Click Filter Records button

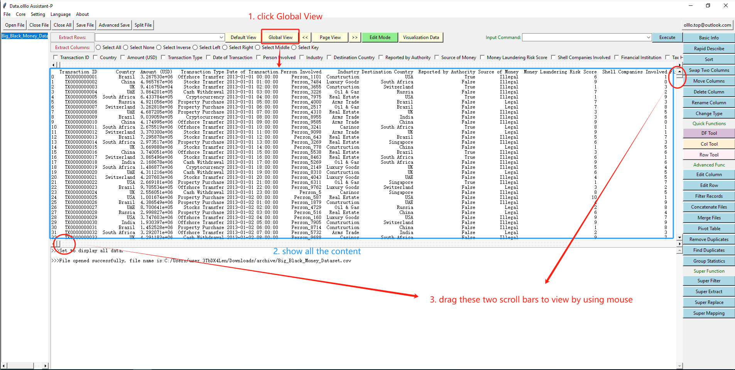tap(709, 196)
